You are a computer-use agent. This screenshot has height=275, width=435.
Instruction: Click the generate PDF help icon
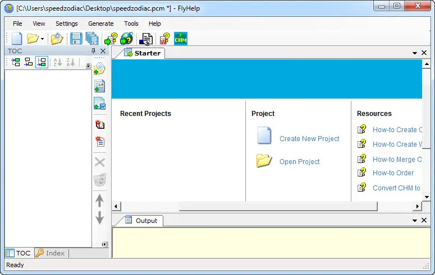[165, 39]
